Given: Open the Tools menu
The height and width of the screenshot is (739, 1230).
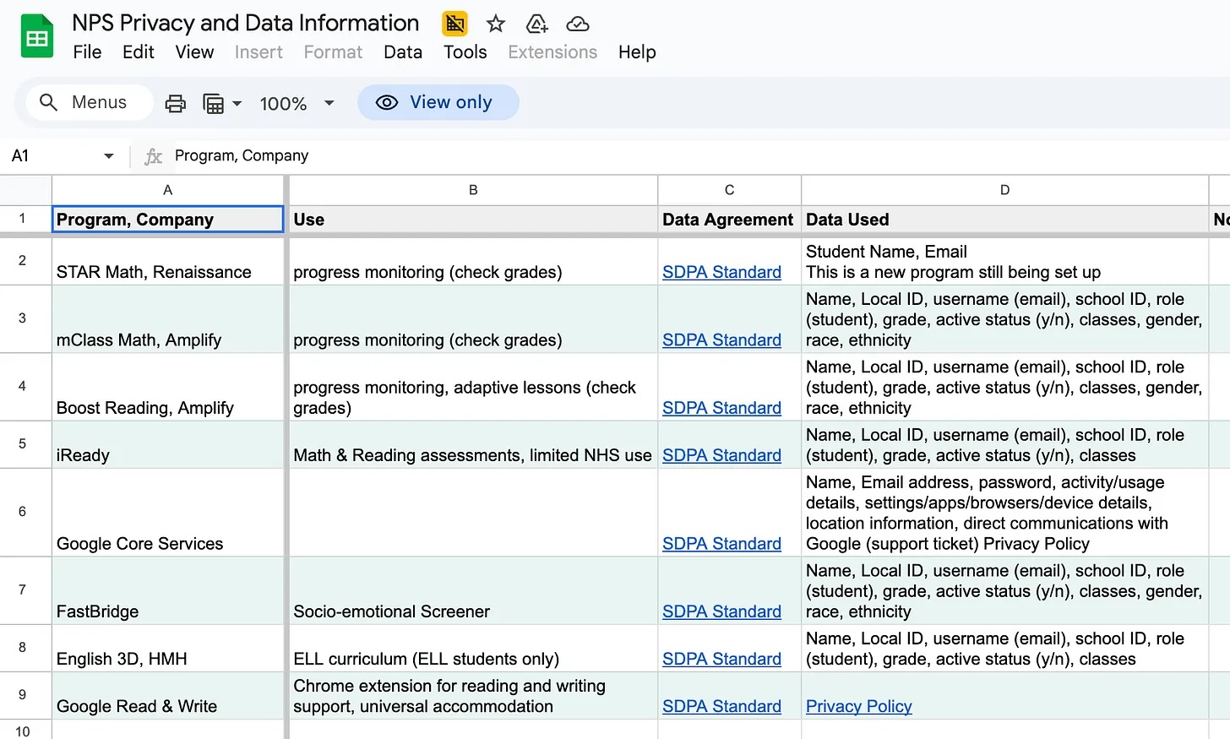Looking at the screenshot, I should pyautogui.click(x=465, y=52).
